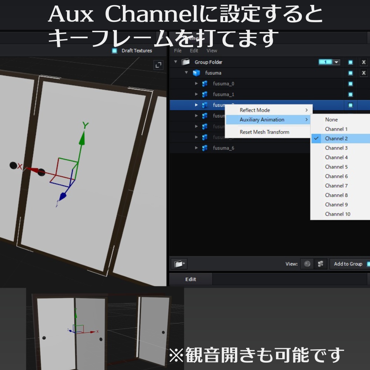Select Channel 5

[x=340, y=166]
